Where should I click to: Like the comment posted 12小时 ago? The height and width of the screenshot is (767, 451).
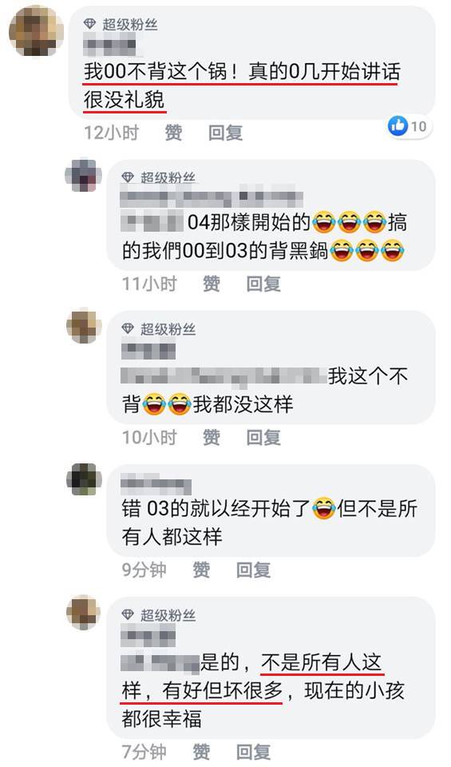[x=173, y=133]
